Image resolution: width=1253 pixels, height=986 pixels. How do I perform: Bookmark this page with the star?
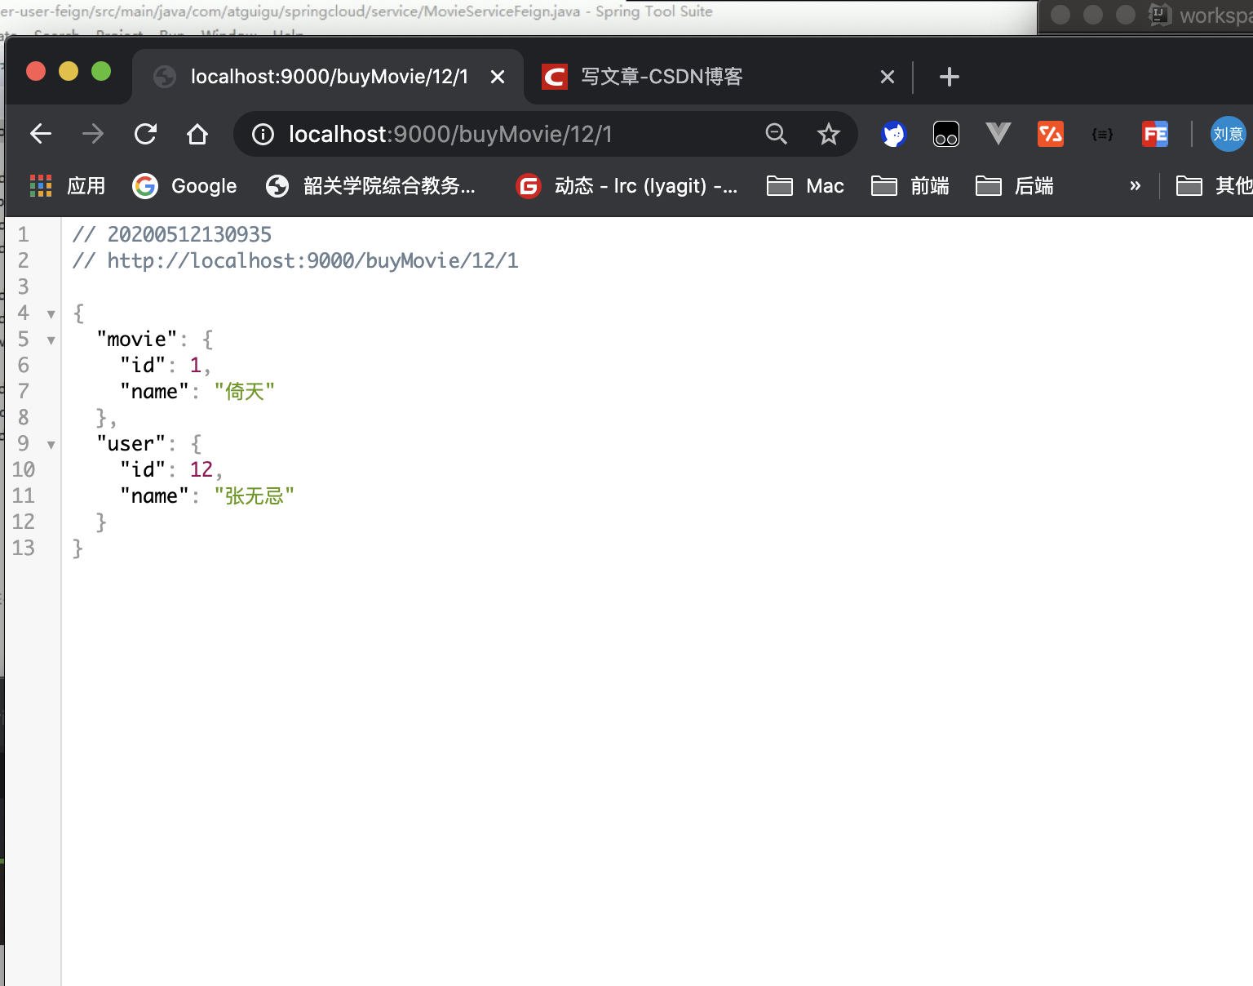tap(829, 134)
